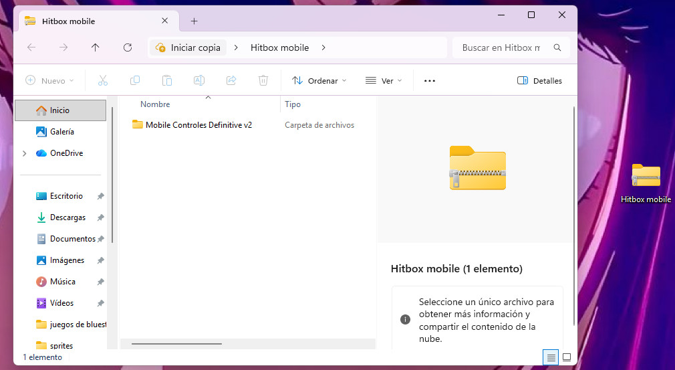Click the info icon in details pane

[405, 320]
